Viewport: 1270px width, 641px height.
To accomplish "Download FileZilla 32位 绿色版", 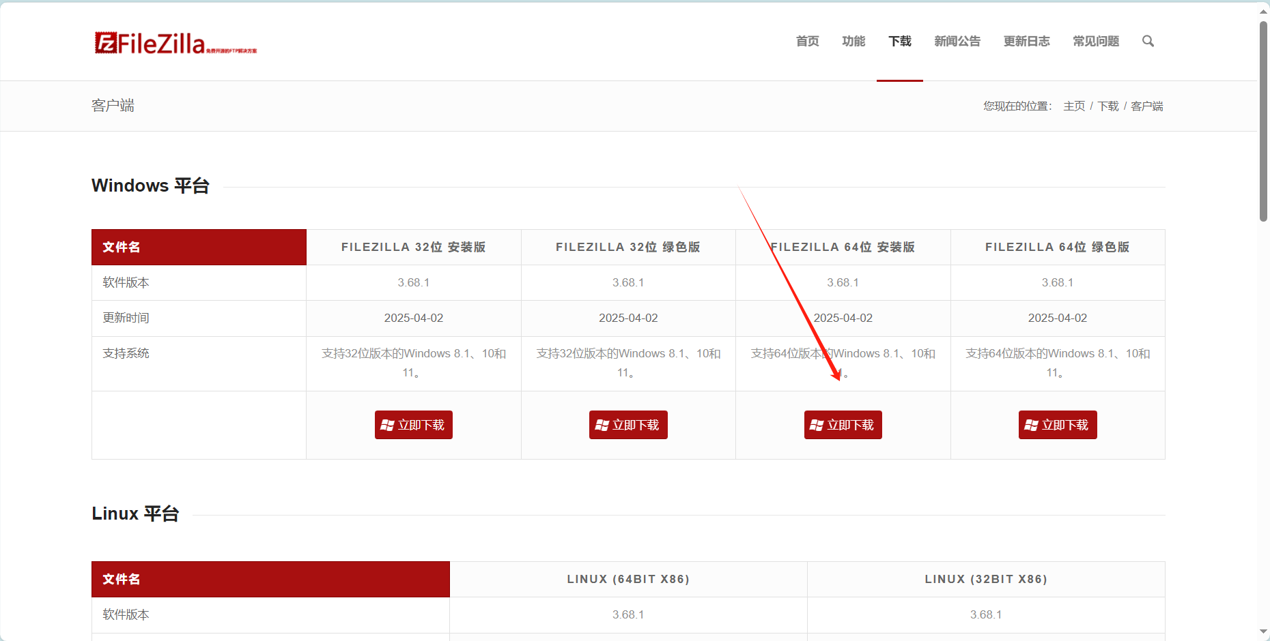I will pos(628,425).
